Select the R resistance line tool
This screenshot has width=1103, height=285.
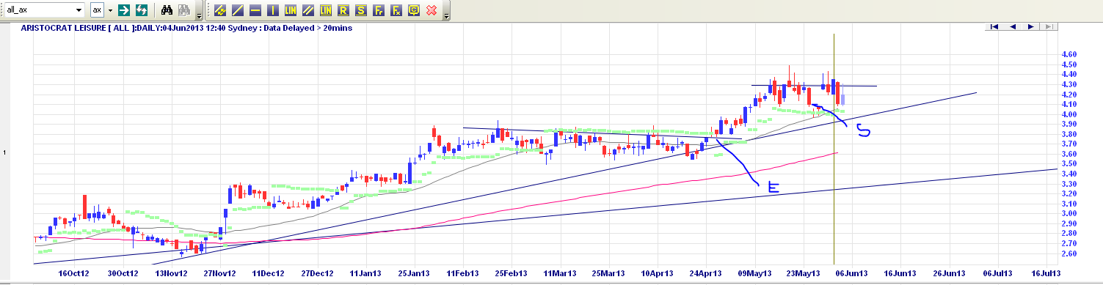click(x=343, y=10)
